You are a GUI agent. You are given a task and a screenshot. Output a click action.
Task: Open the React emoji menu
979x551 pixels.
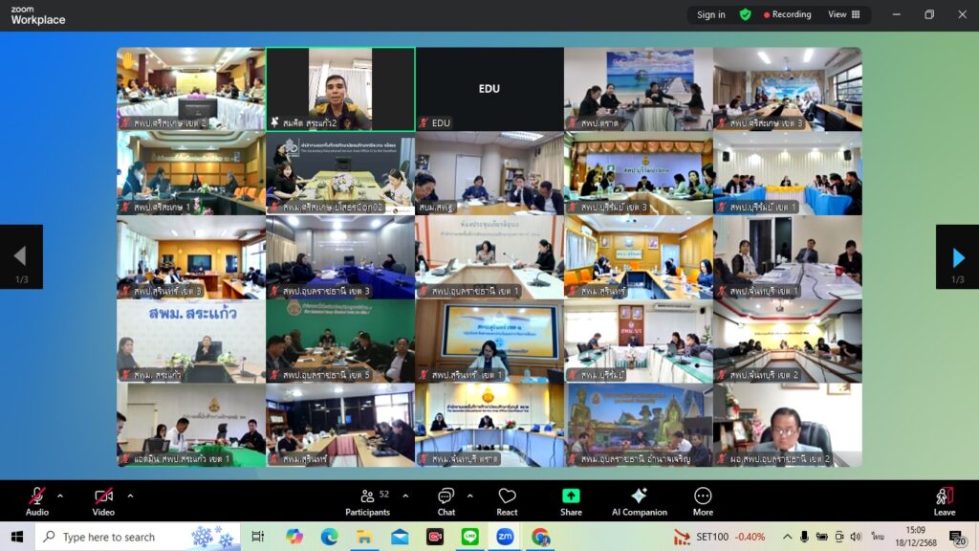pyautogui.click(x=507, y=501)
